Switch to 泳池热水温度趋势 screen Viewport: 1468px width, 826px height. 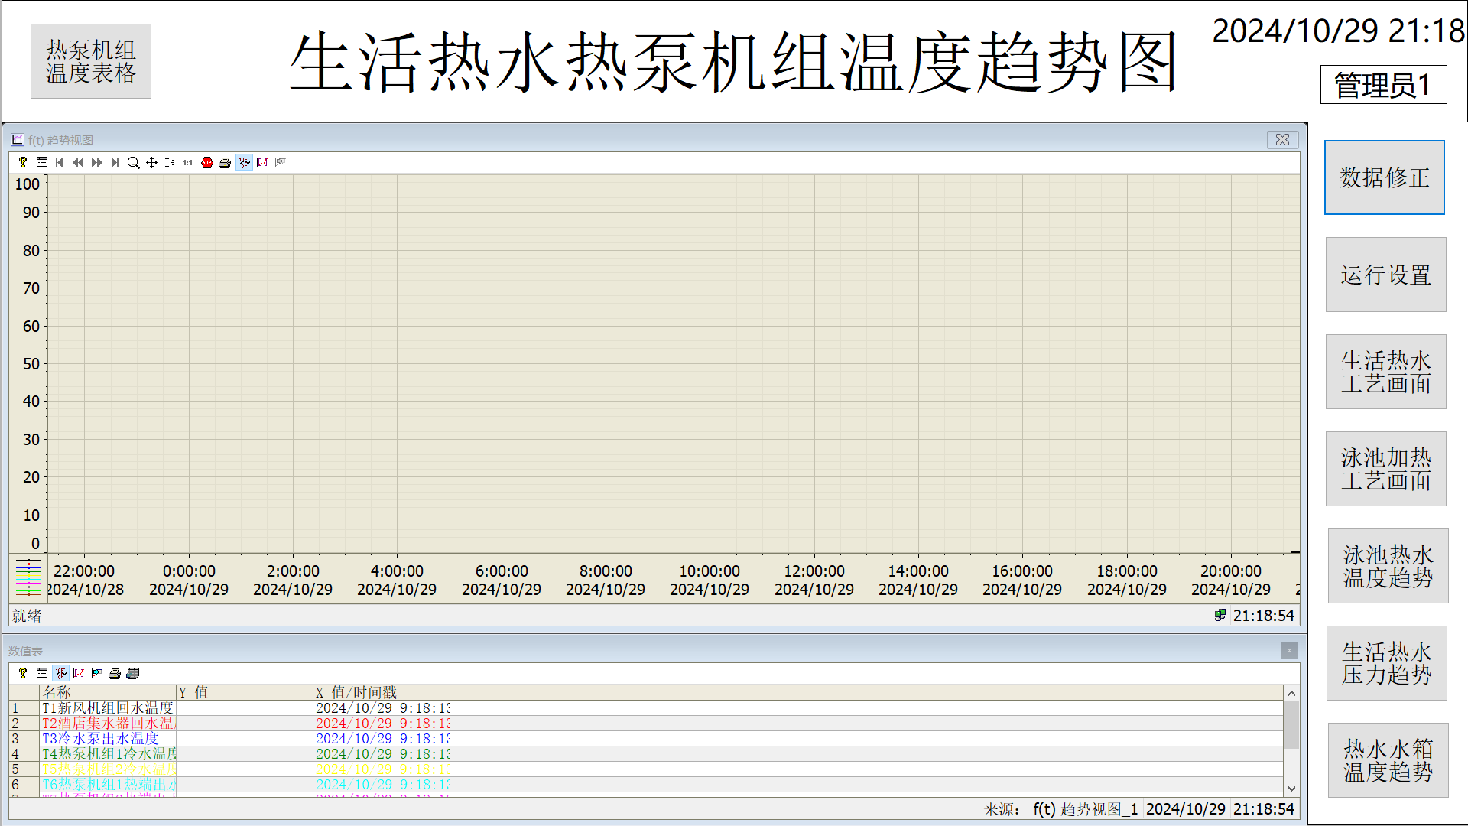(x=1387, y=566)
